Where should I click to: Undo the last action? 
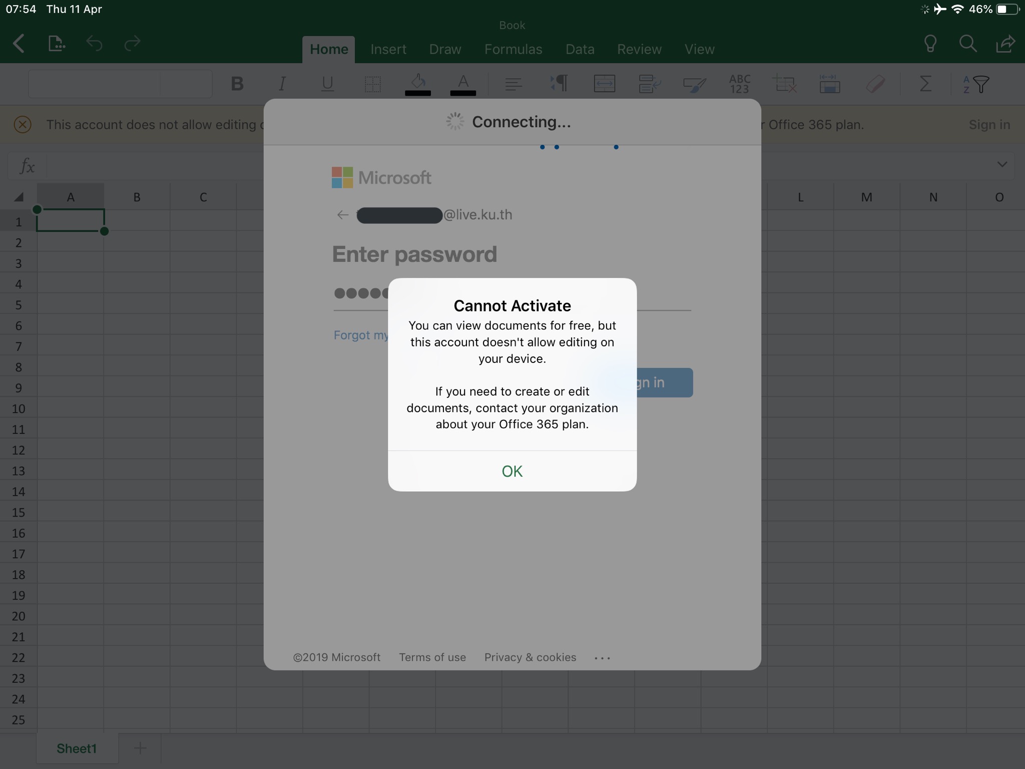pos(94,44)
